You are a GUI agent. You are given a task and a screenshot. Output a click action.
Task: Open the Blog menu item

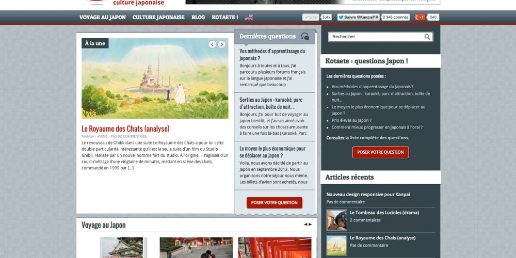click(198, 18)
